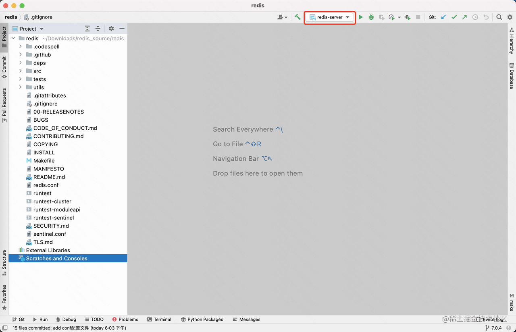Update project with Git blue arrow
516x332 pixels.
tap(443, 17)
